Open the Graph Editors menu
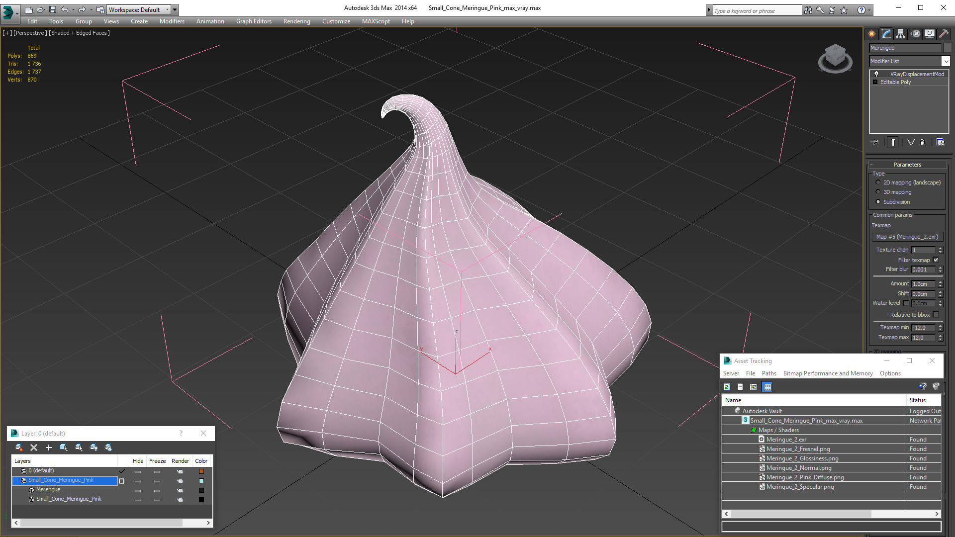Screen dimensions: 955x537 tap(254, 21)
